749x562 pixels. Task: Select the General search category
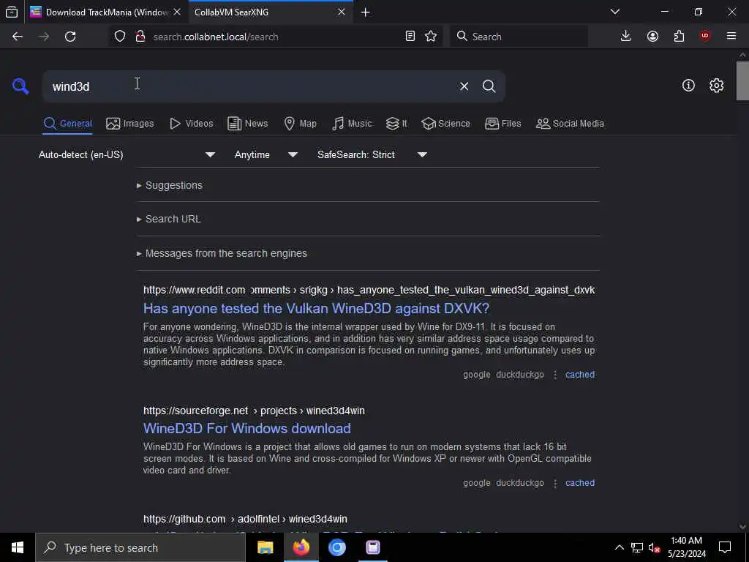[x=67, y=124]
